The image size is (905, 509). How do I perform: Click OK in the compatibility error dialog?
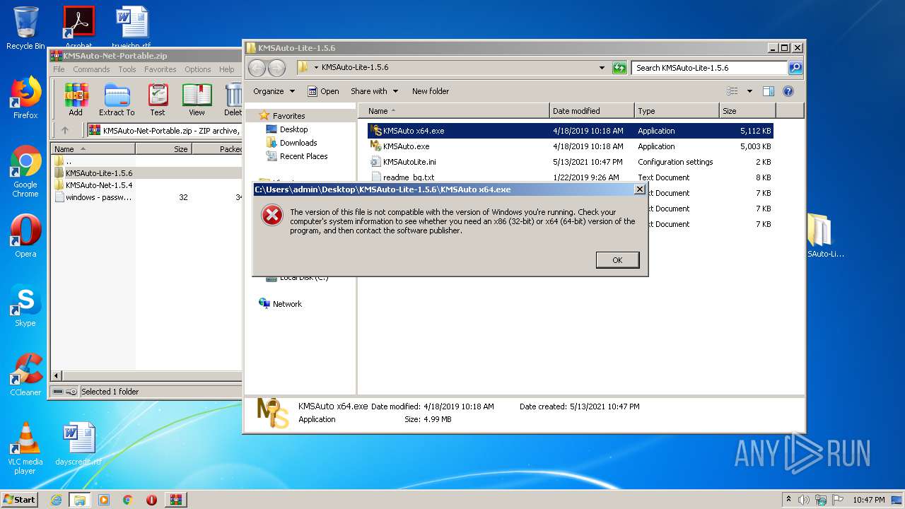point(617,260)
